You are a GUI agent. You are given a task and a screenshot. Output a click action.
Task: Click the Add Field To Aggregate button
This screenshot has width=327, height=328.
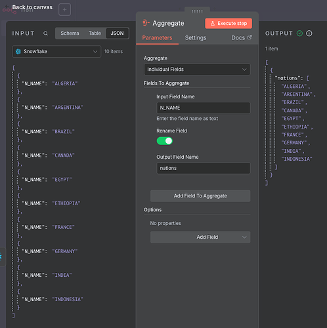click(x=200, y=196)
